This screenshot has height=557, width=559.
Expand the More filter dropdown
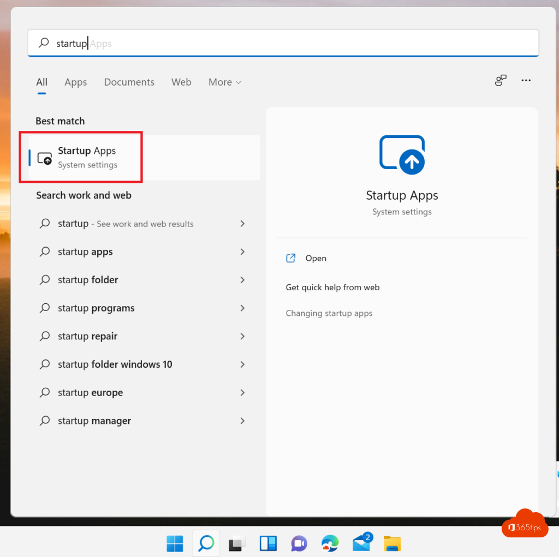[224, 82]
